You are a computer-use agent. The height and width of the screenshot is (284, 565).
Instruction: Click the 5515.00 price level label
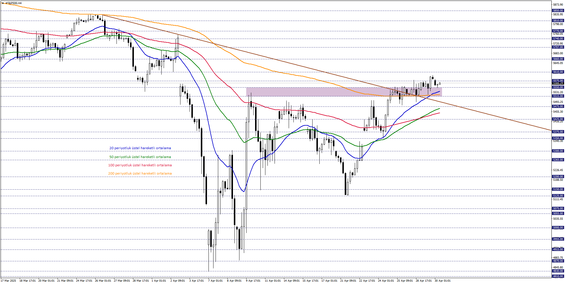(x=558, y=96)
